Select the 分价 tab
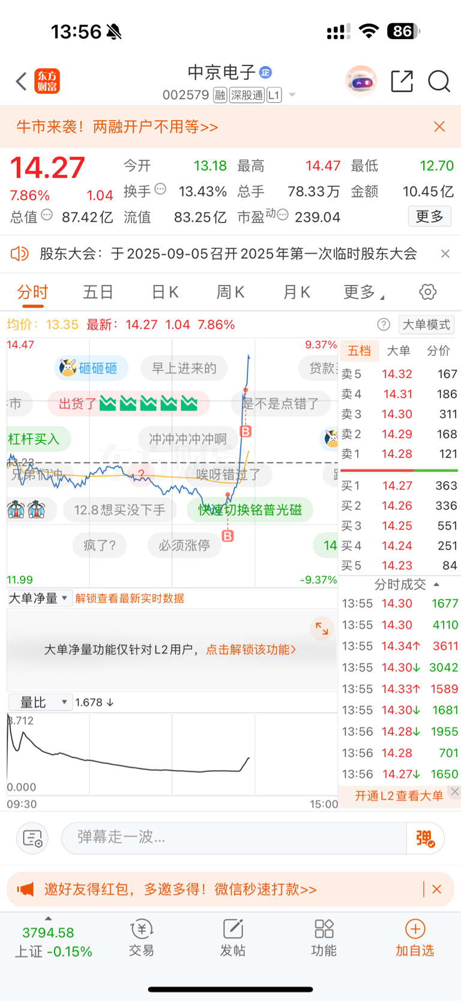461x1001 pixels. (438, 351)
